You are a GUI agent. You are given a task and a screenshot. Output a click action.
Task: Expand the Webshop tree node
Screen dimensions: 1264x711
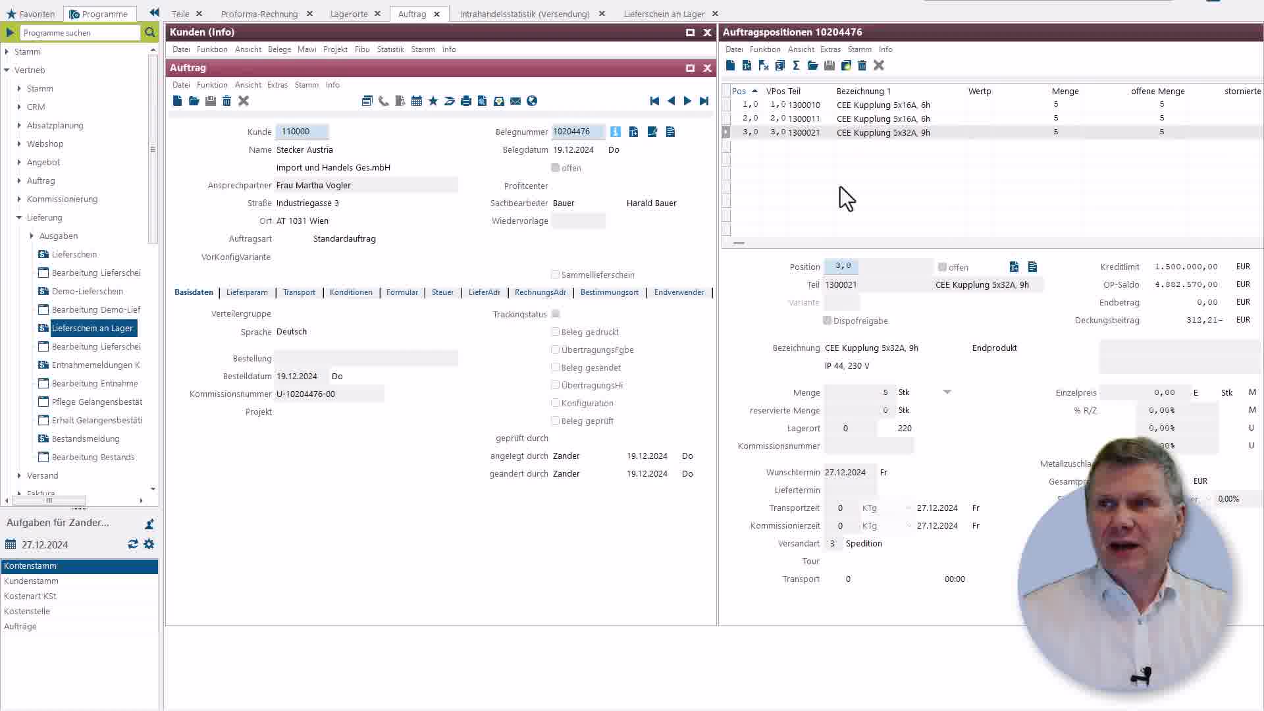tap(19, 144)
